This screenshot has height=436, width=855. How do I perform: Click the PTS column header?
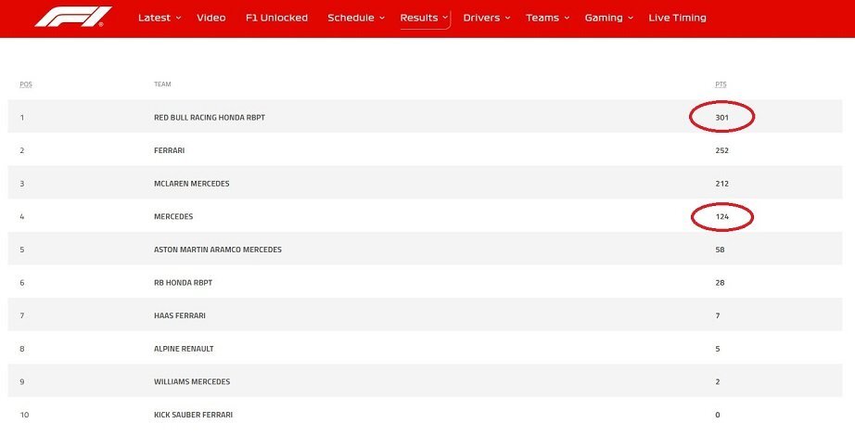tap(721, 84)
